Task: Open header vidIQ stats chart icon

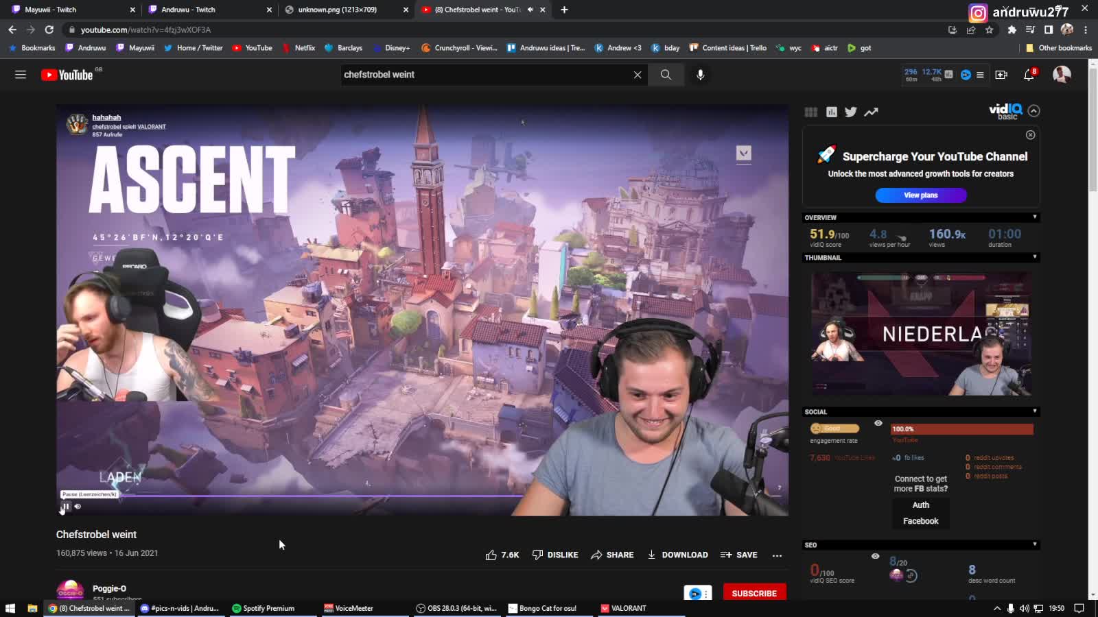Action: point(948,74)
